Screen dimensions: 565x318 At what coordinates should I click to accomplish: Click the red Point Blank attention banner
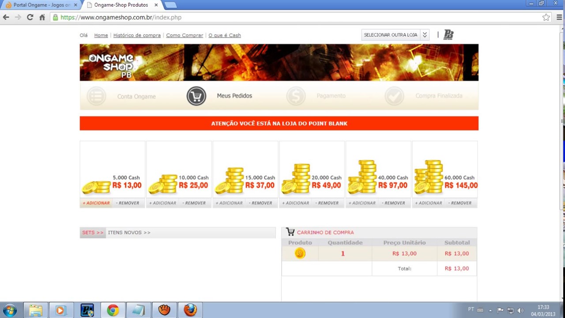point(279,123)
